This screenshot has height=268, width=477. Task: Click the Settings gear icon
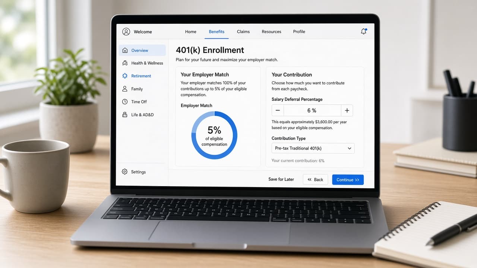[124, 172]
